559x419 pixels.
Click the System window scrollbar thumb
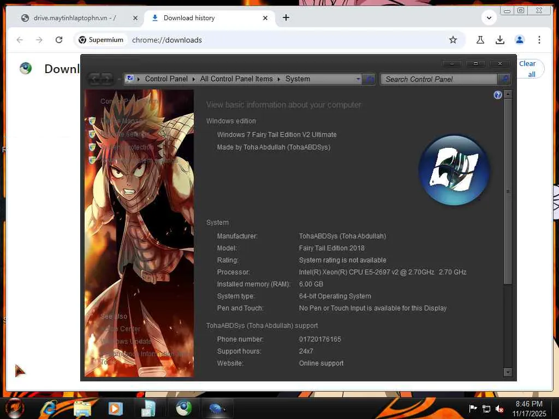coord(508,191)
